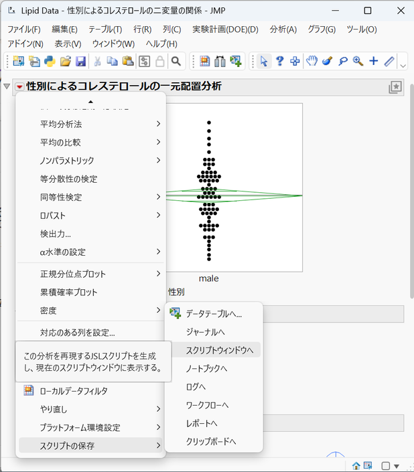Open the グラフ(G) menu

tap(322, 29)
